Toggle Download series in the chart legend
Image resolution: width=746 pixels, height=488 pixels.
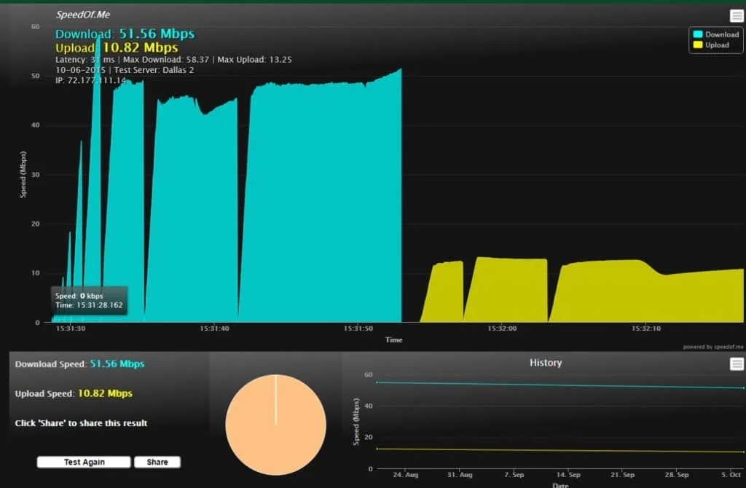715,34
